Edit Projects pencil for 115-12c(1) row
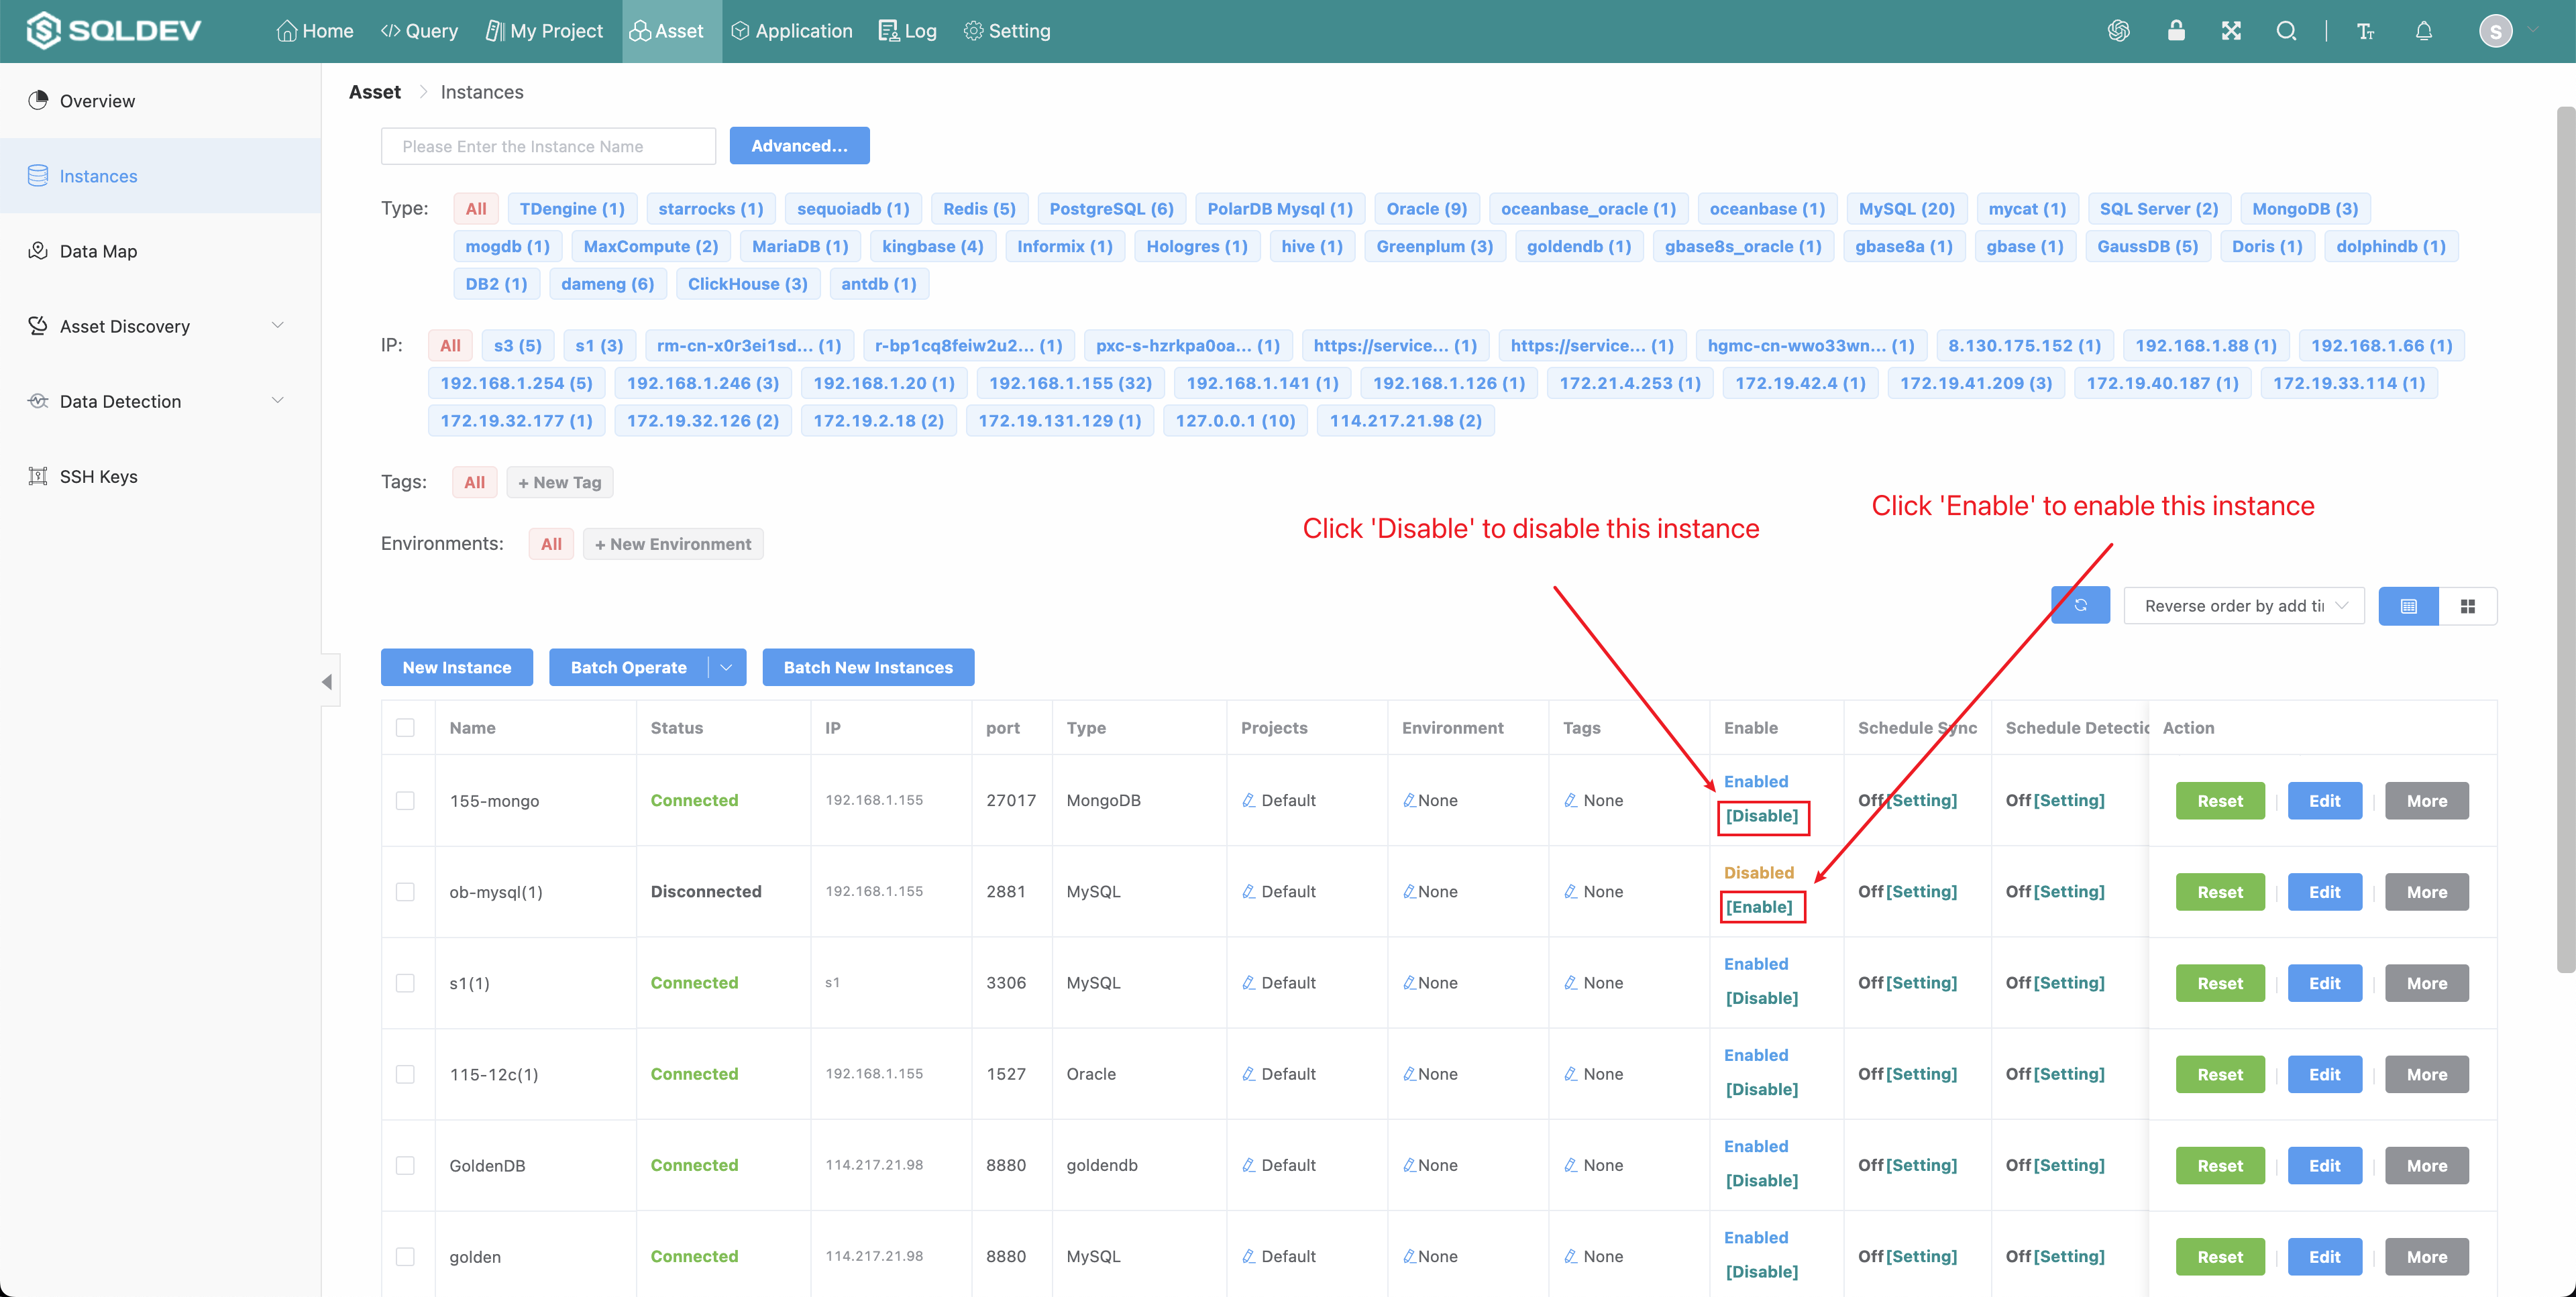2576x1297 pixels. click(1249, 1073)
